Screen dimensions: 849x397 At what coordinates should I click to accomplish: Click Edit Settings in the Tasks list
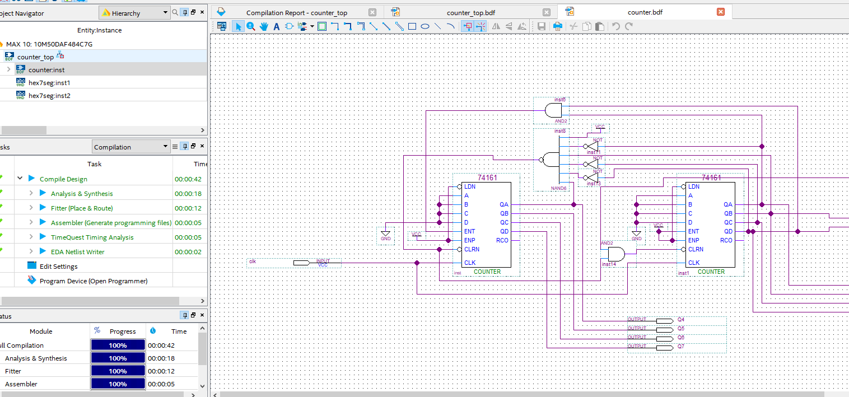coord(58,266)
